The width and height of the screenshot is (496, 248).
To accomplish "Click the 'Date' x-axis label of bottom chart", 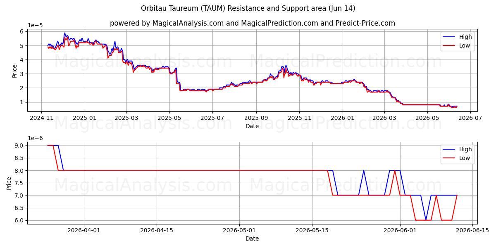I will (x=252, y=238).
